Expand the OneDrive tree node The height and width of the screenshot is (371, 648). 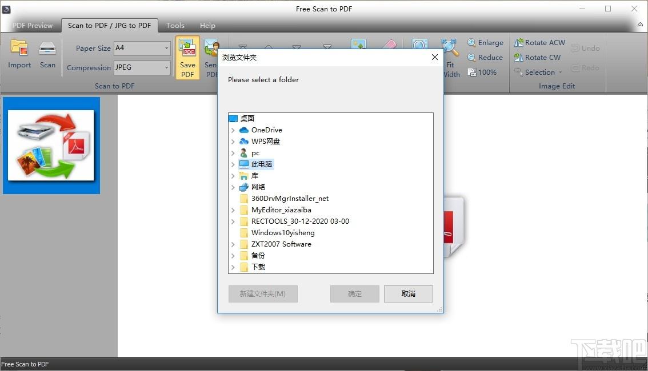tap(233, 130)
